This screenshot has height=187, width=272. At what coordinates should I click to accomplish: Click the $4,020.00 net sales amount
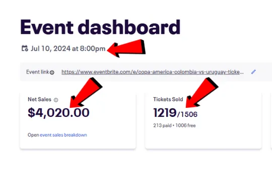[58, 113]
